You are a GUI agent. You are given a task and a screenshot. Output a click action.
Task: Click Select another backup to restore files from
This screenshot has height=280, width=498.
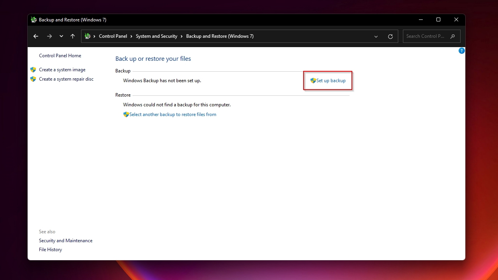click(173, 114)
